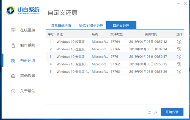Screen dimensions: 190x120
Task: Click the 其他设置 toolbox icon
Action: [x=13, y=76]
